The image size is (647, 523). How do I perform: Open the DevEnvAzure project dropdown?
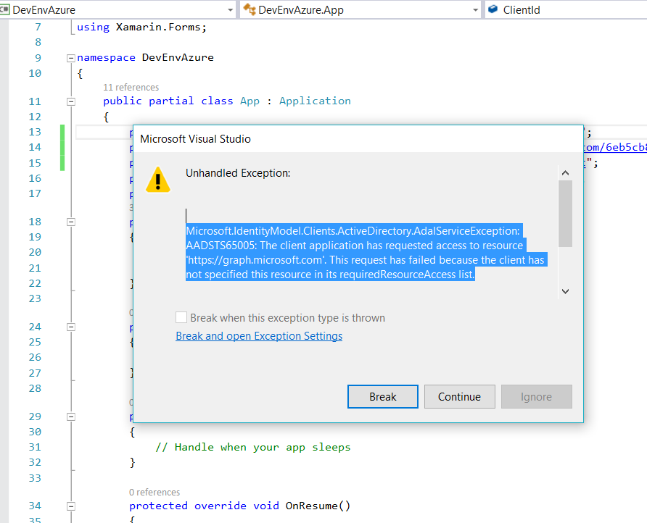click(x=230, y=10)
